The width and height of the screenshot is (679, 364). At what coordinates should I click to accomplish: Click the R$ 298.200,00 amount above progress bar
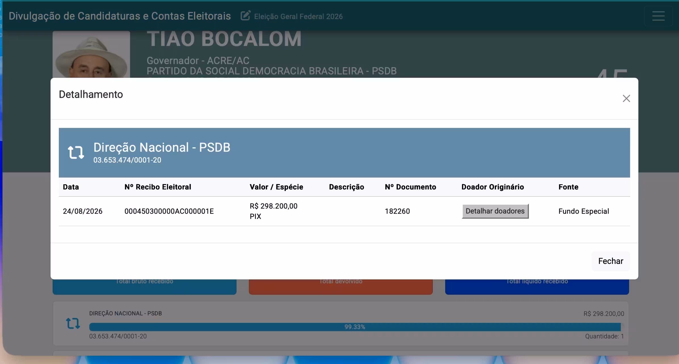pos(604,314)
